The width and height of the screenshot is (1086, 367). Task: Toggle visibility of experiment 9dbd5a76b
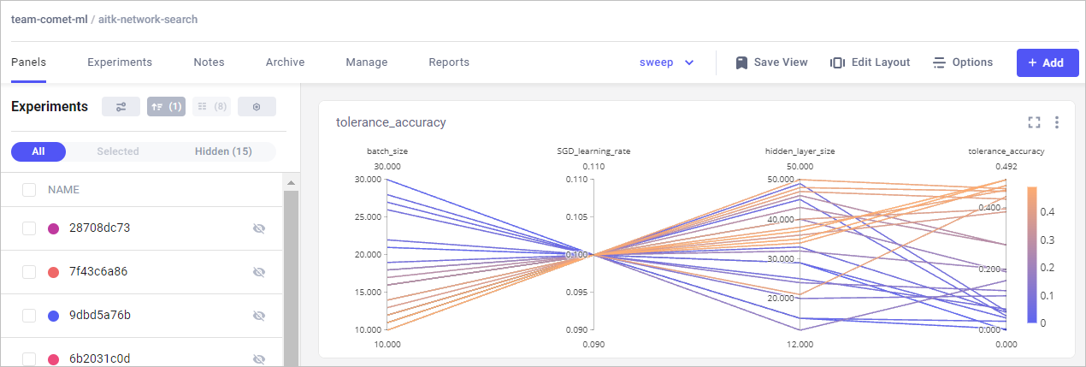[259, 316]
